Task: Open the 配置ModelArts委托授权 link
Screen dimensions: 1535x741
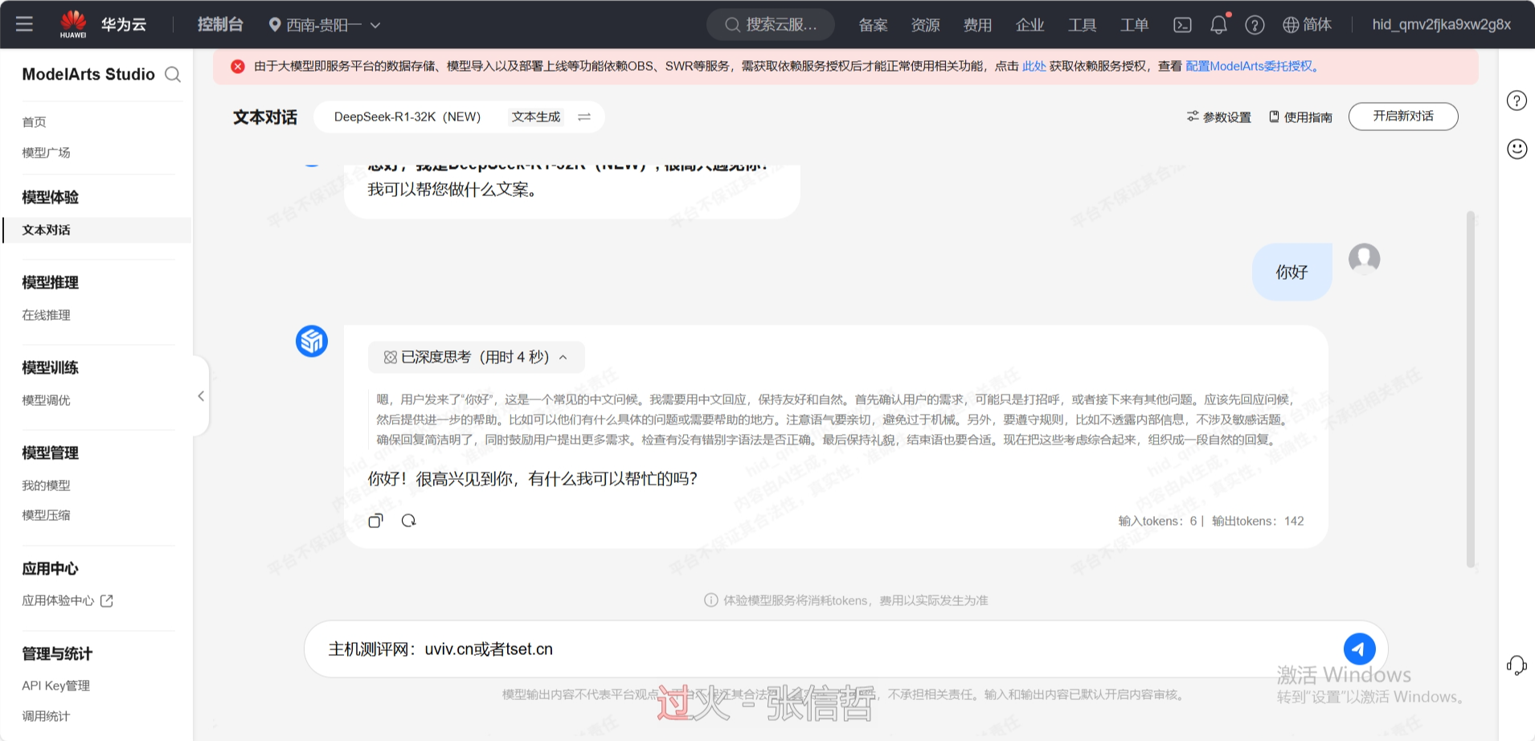Action: click(x=1251, y=67)
